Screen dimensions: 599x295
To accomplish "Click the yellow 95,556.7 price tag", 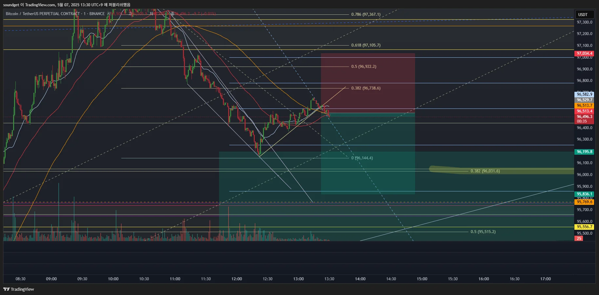I will click(585, 227).
